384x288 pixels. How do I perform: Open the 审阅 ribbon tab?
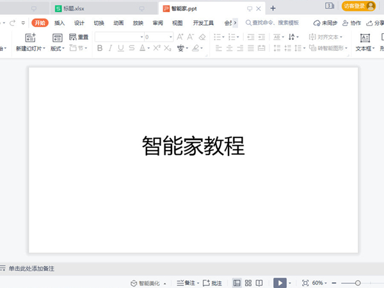[x=157, y=23]
